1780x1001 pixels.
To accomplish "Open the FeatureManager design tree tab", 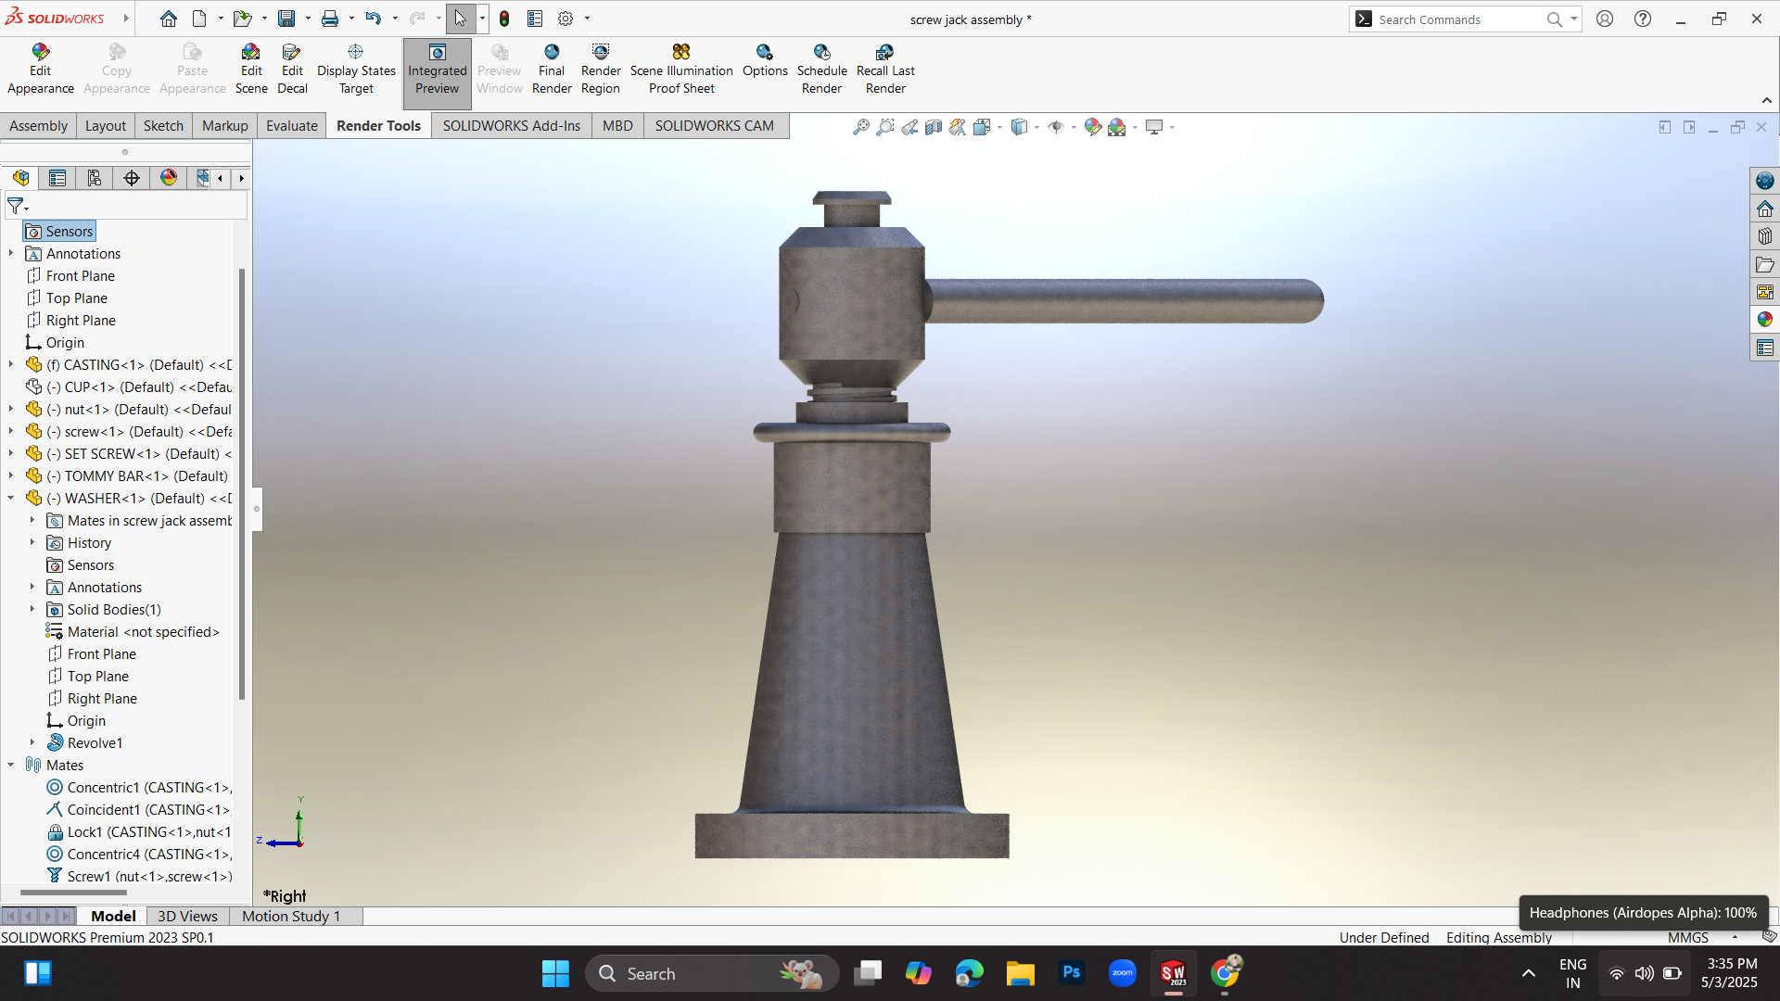I will [20, 178].
